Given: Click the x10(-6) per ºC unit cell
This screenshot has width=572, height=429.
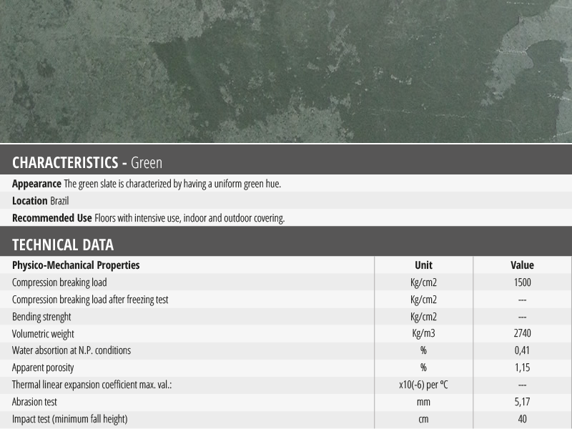Looking at the screenshot, I should click(x=423, y=385).
